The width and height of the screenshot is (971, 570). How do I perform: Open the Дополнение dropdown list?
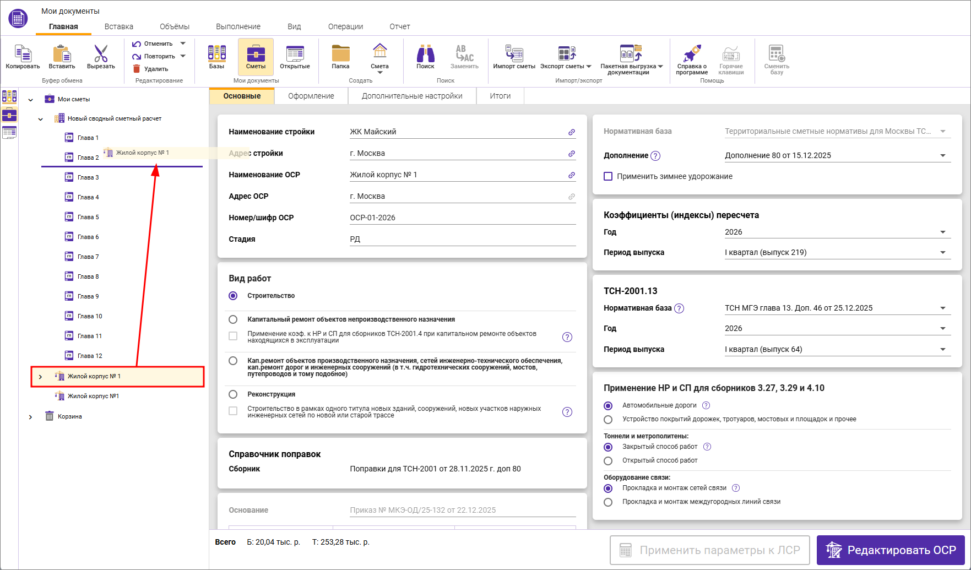pyautogui.click(x=942, y=156)
